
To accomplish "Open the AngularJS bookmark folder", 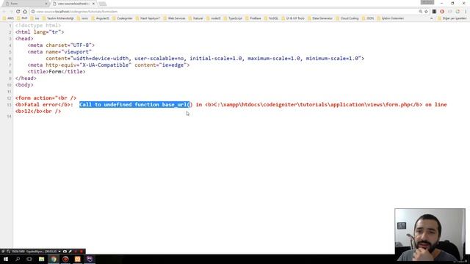I will [x=101, y=18].
